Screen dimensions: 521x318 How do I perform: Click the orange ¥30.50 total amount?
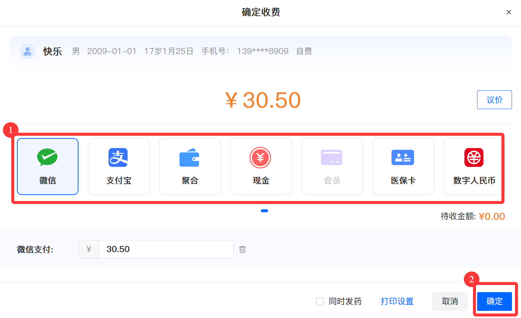[263, 100]
